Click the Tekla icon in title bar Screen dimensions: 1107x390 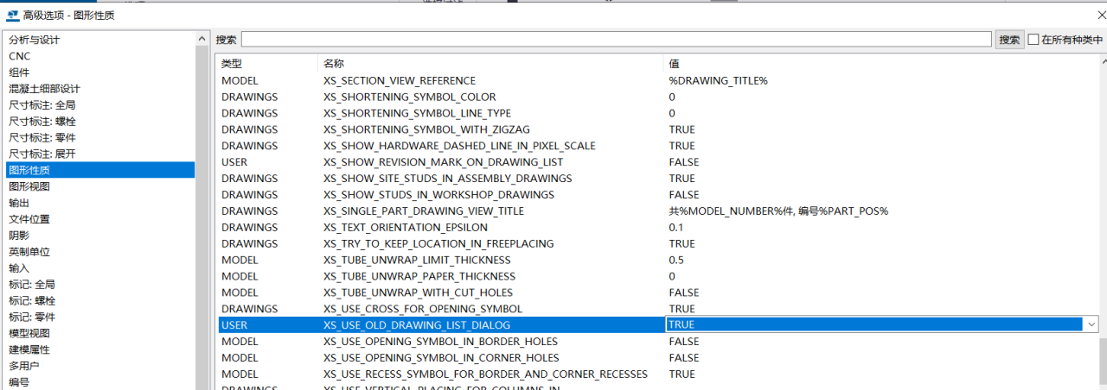(12, 15)
